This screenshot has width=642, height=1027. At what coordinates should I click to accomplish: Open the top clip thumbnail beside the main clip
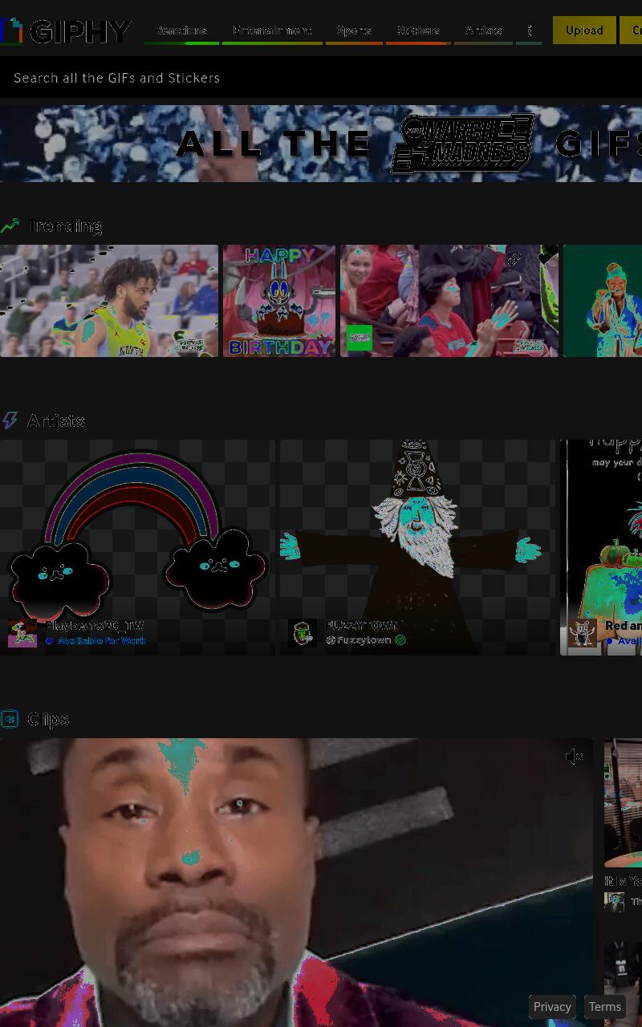624,802
